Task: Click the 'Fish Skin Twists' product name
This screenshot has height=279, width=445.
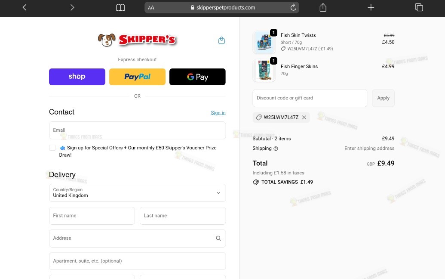Action: 298,35
